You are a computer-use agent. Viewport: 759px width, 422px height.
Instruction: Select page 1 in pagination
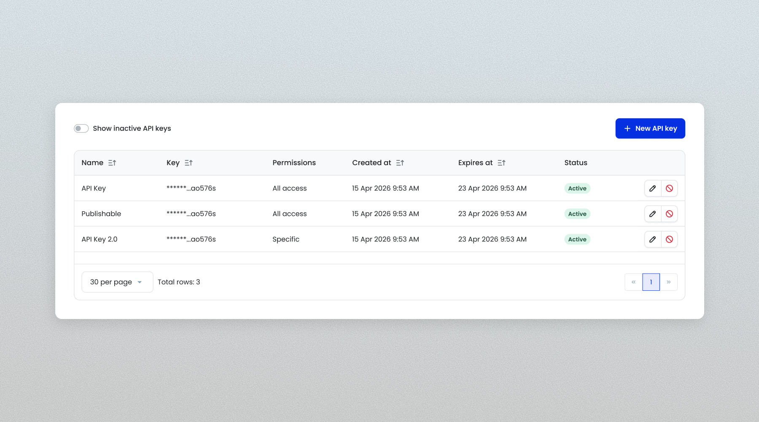(x=651, y=282)
